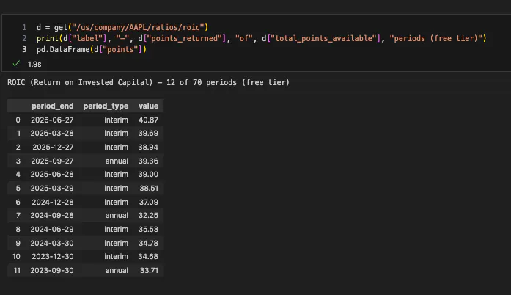The width and height of the screenshot is (511, 295).
Task: Select the 35.53 value cell
Action: click(148, 230)
